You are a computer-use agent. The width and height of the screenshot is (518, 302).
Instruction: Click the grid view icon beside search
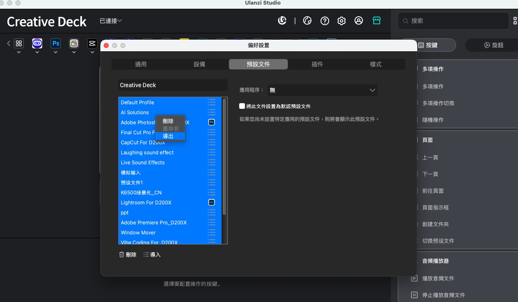(515, 20)
